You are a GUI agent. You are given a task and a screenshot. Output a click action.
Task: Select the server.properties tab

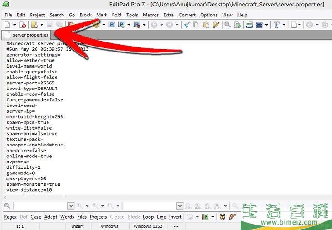[x=26, y=35]
